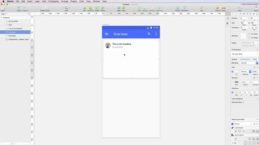Open the Border position dropdown
This screenshot has height=145, width=259.
[246, 82]
